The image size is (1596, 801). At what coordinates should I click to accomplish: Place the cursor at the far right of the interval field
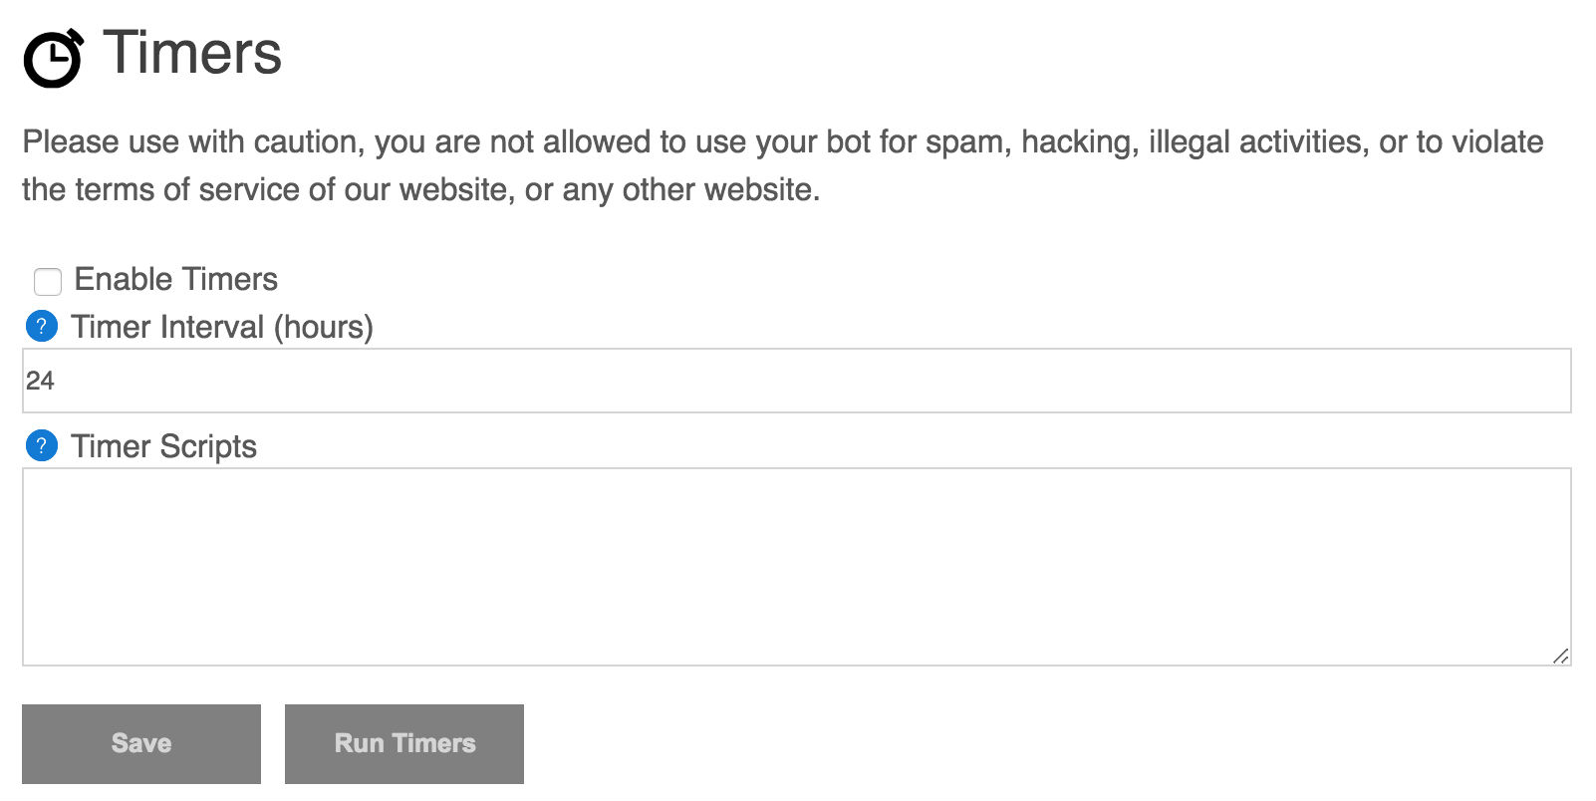pos(1554,381)
